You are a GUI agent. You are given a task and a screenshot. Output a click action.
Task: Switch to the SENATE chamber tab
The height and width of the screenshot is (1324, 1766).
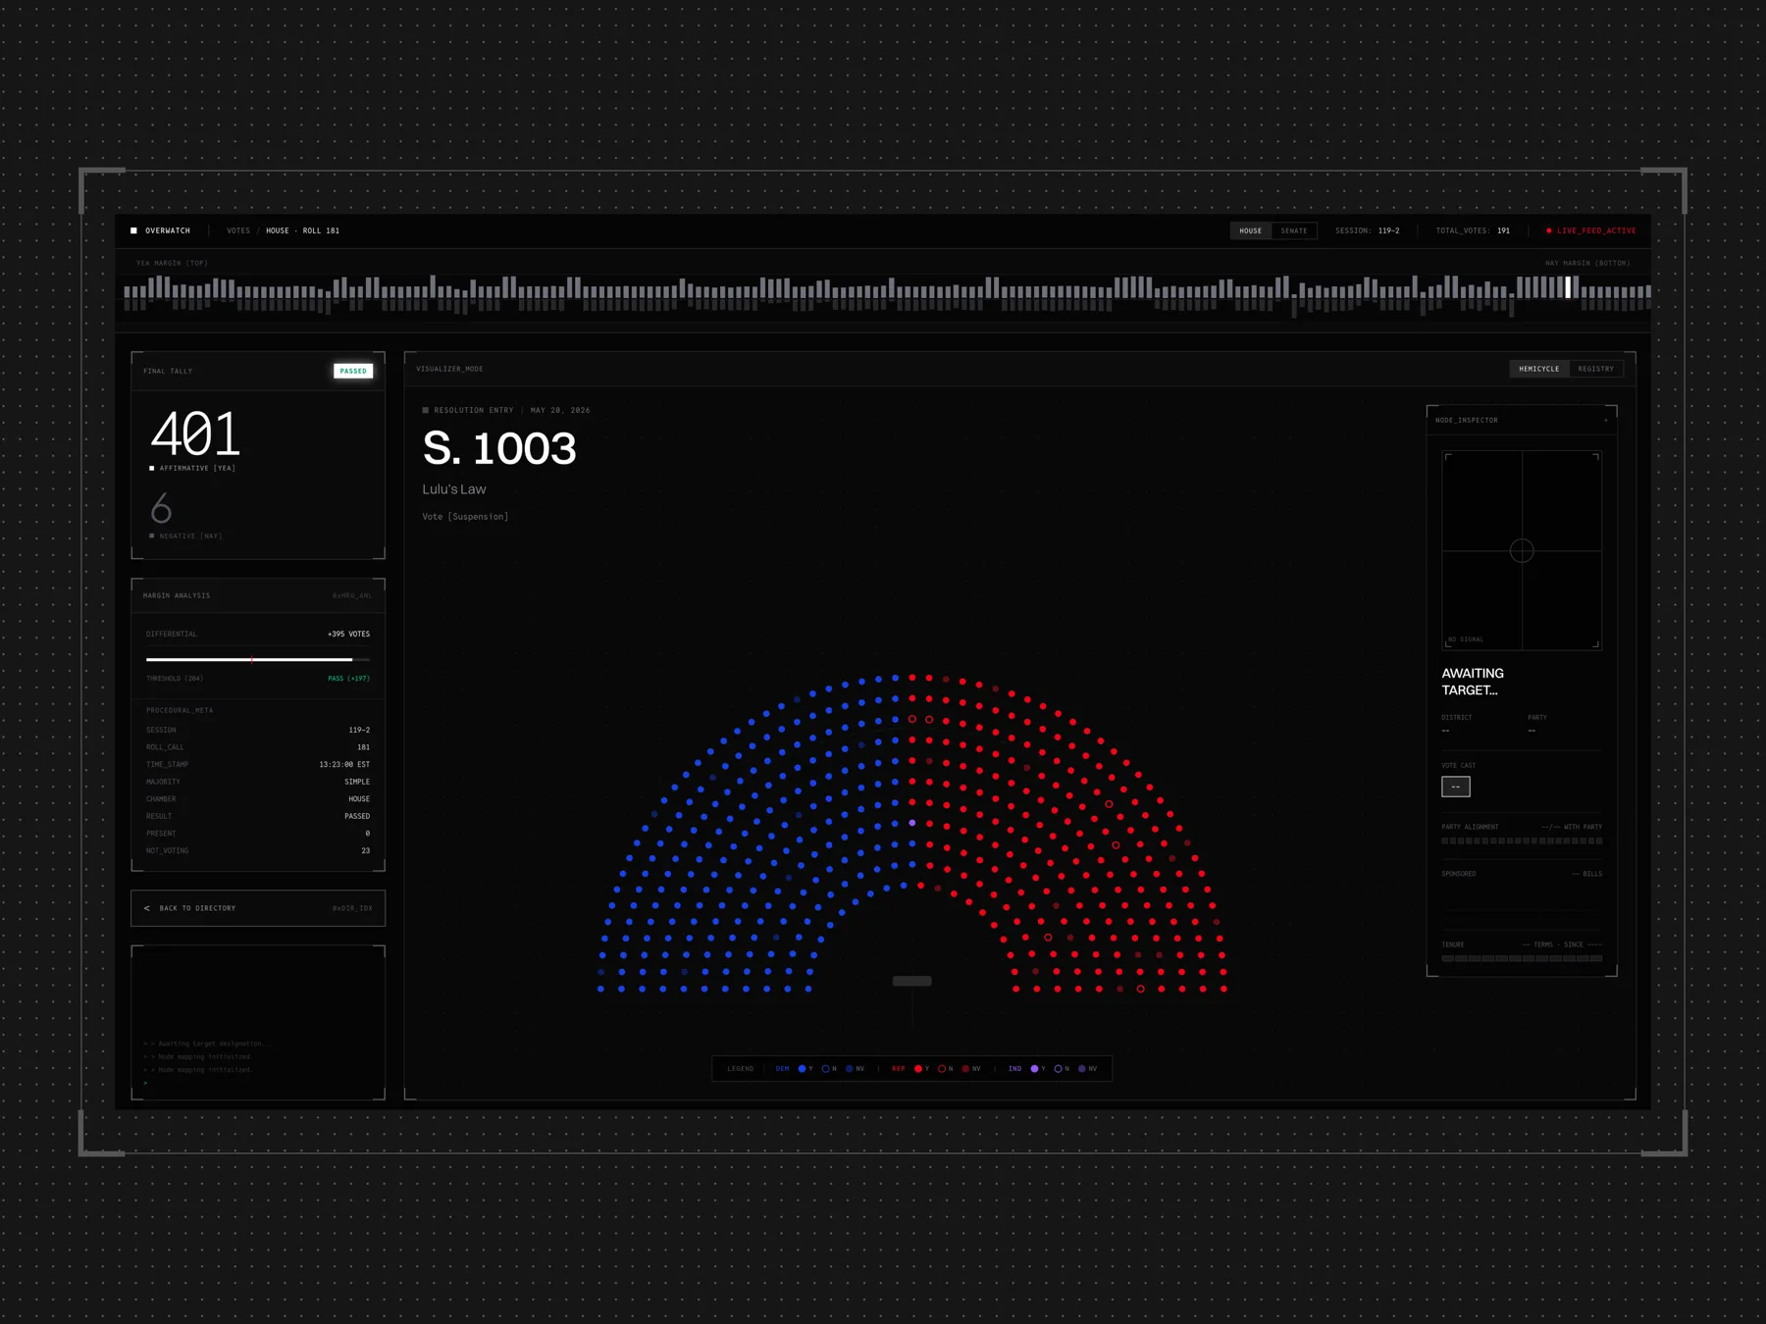point(1294,230)
